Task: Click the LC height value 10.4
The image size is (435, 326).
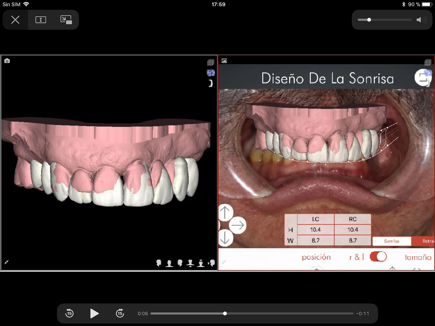Action: (316, 230)
